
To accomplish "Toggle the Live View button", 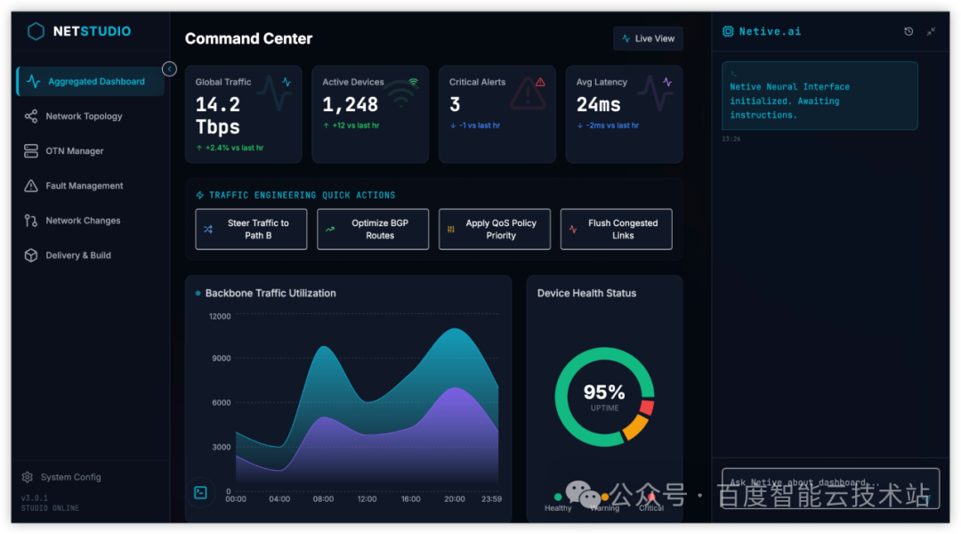I will [x=648, y=38].
